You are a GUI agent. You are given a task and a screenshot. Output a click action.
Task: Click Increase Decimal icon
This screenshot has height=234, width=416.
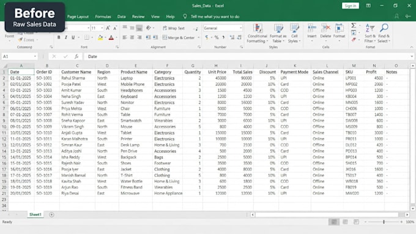(x=232, y=37)
